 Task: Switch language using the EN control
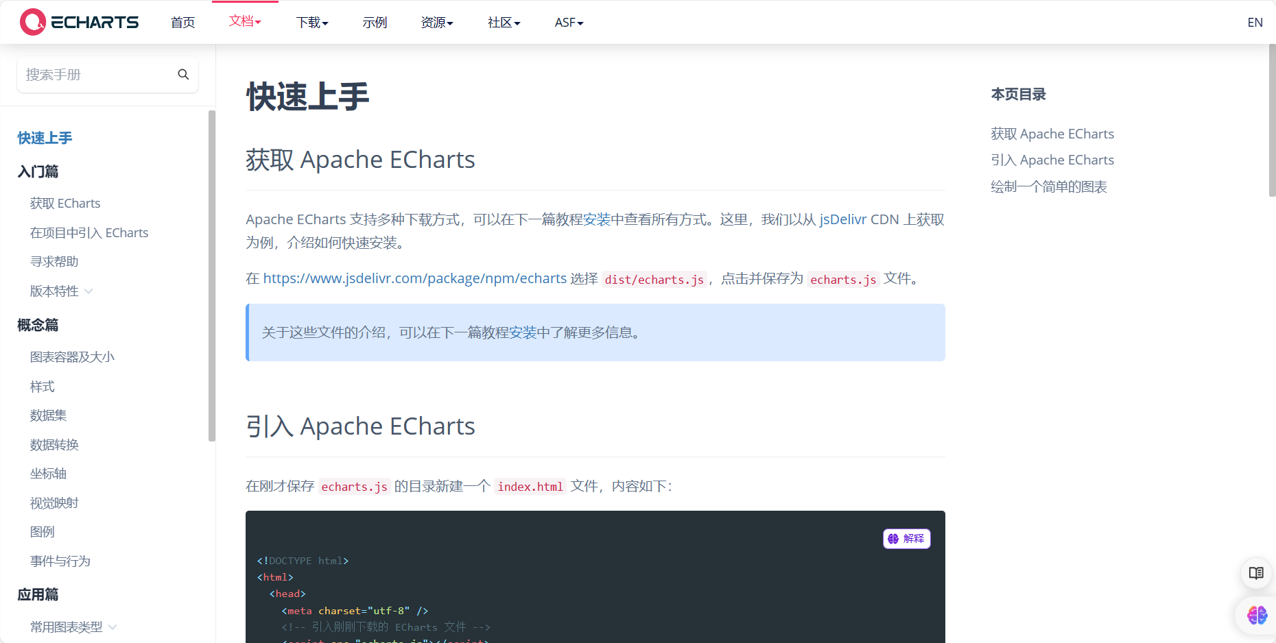click(x=1255, y=21)
